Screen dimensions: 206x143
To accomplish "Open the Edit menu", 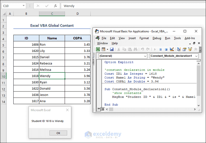I will [x=112, y=38].
